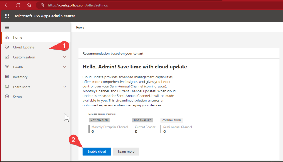Select Home in the navigation menu
This screenshot has width=283, height=162.
[x=36, y=37]
